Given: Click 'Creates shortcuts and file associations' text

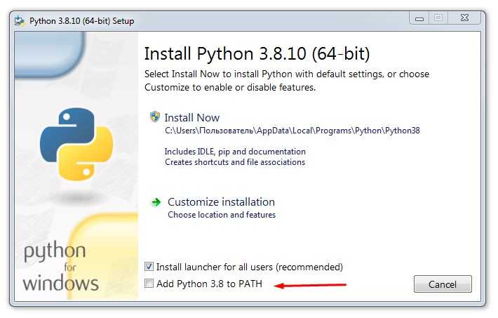Looking at the screenshot, I should (x=235, y=162).
